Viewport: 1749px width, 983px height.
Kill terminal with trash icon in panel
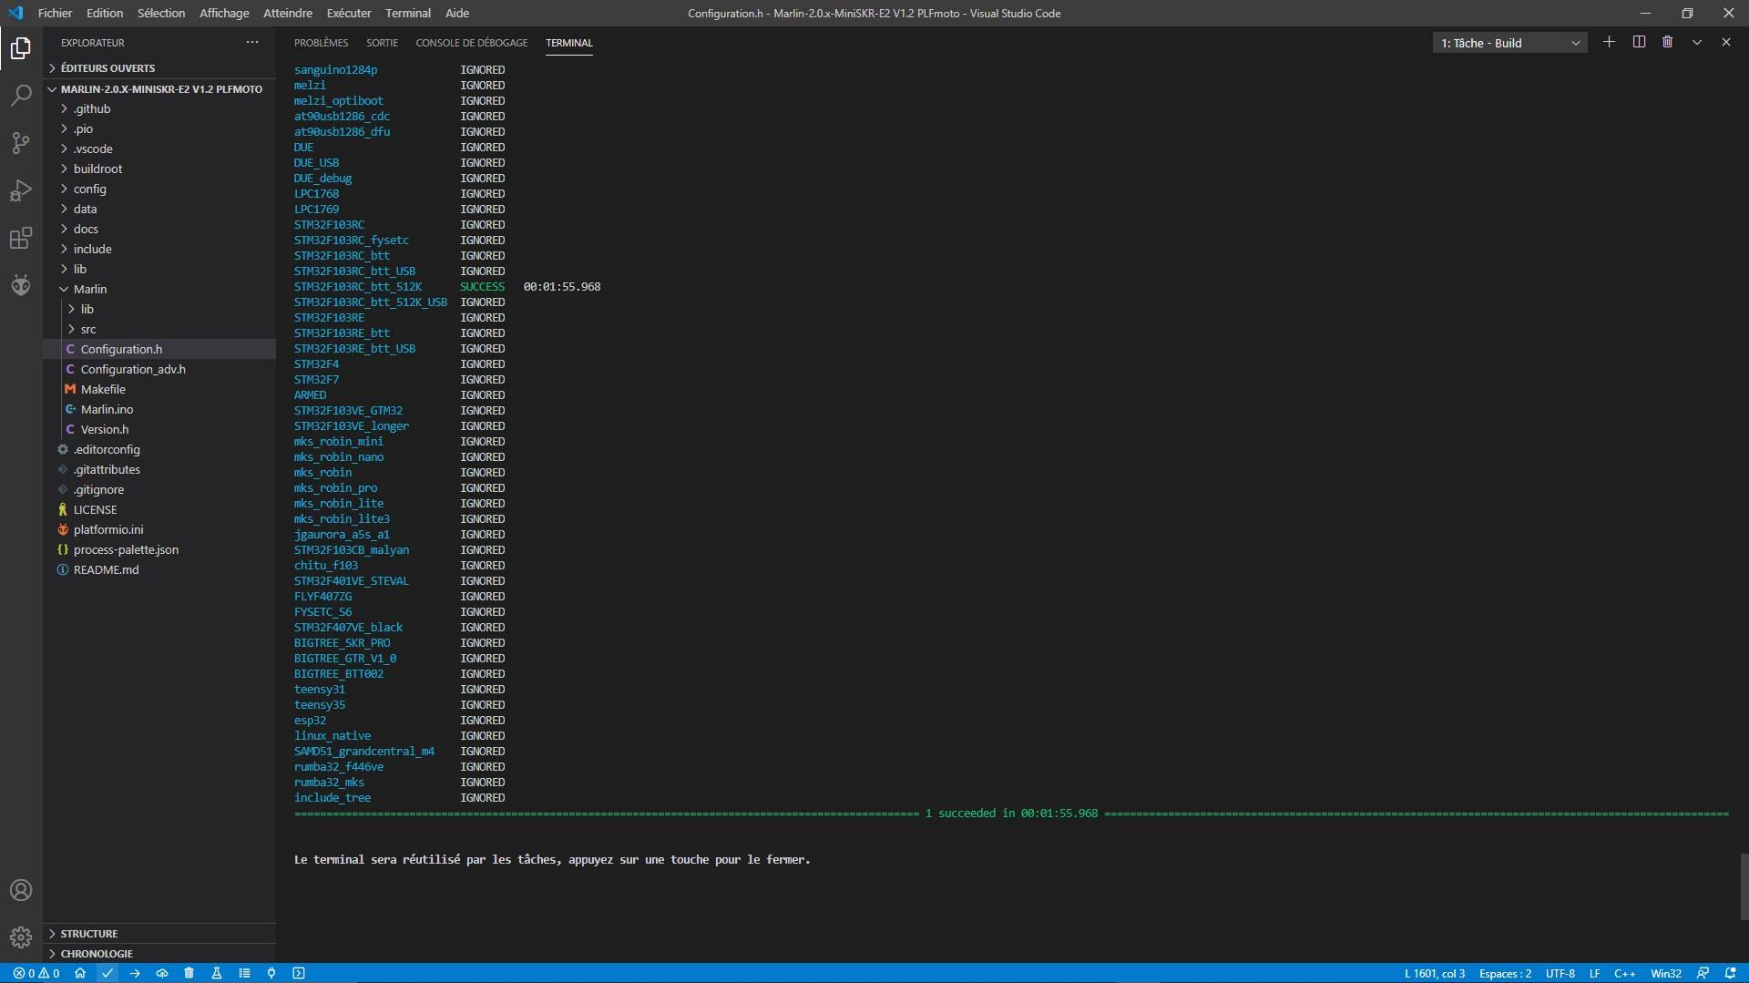(1668, 42)
